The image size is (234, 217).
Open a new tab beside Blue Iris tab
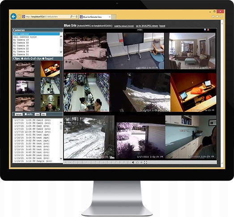point(114,17)
